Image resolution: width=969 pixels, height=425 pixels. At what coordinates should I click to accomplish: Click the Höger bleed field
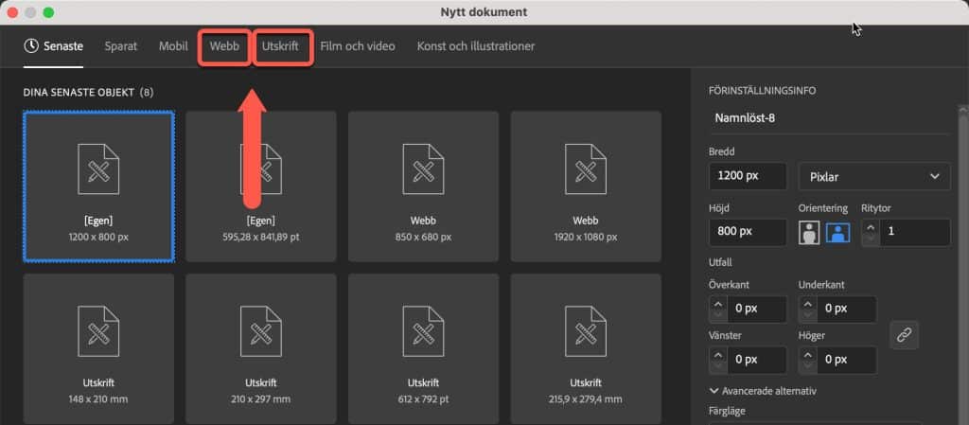point(847,360)
